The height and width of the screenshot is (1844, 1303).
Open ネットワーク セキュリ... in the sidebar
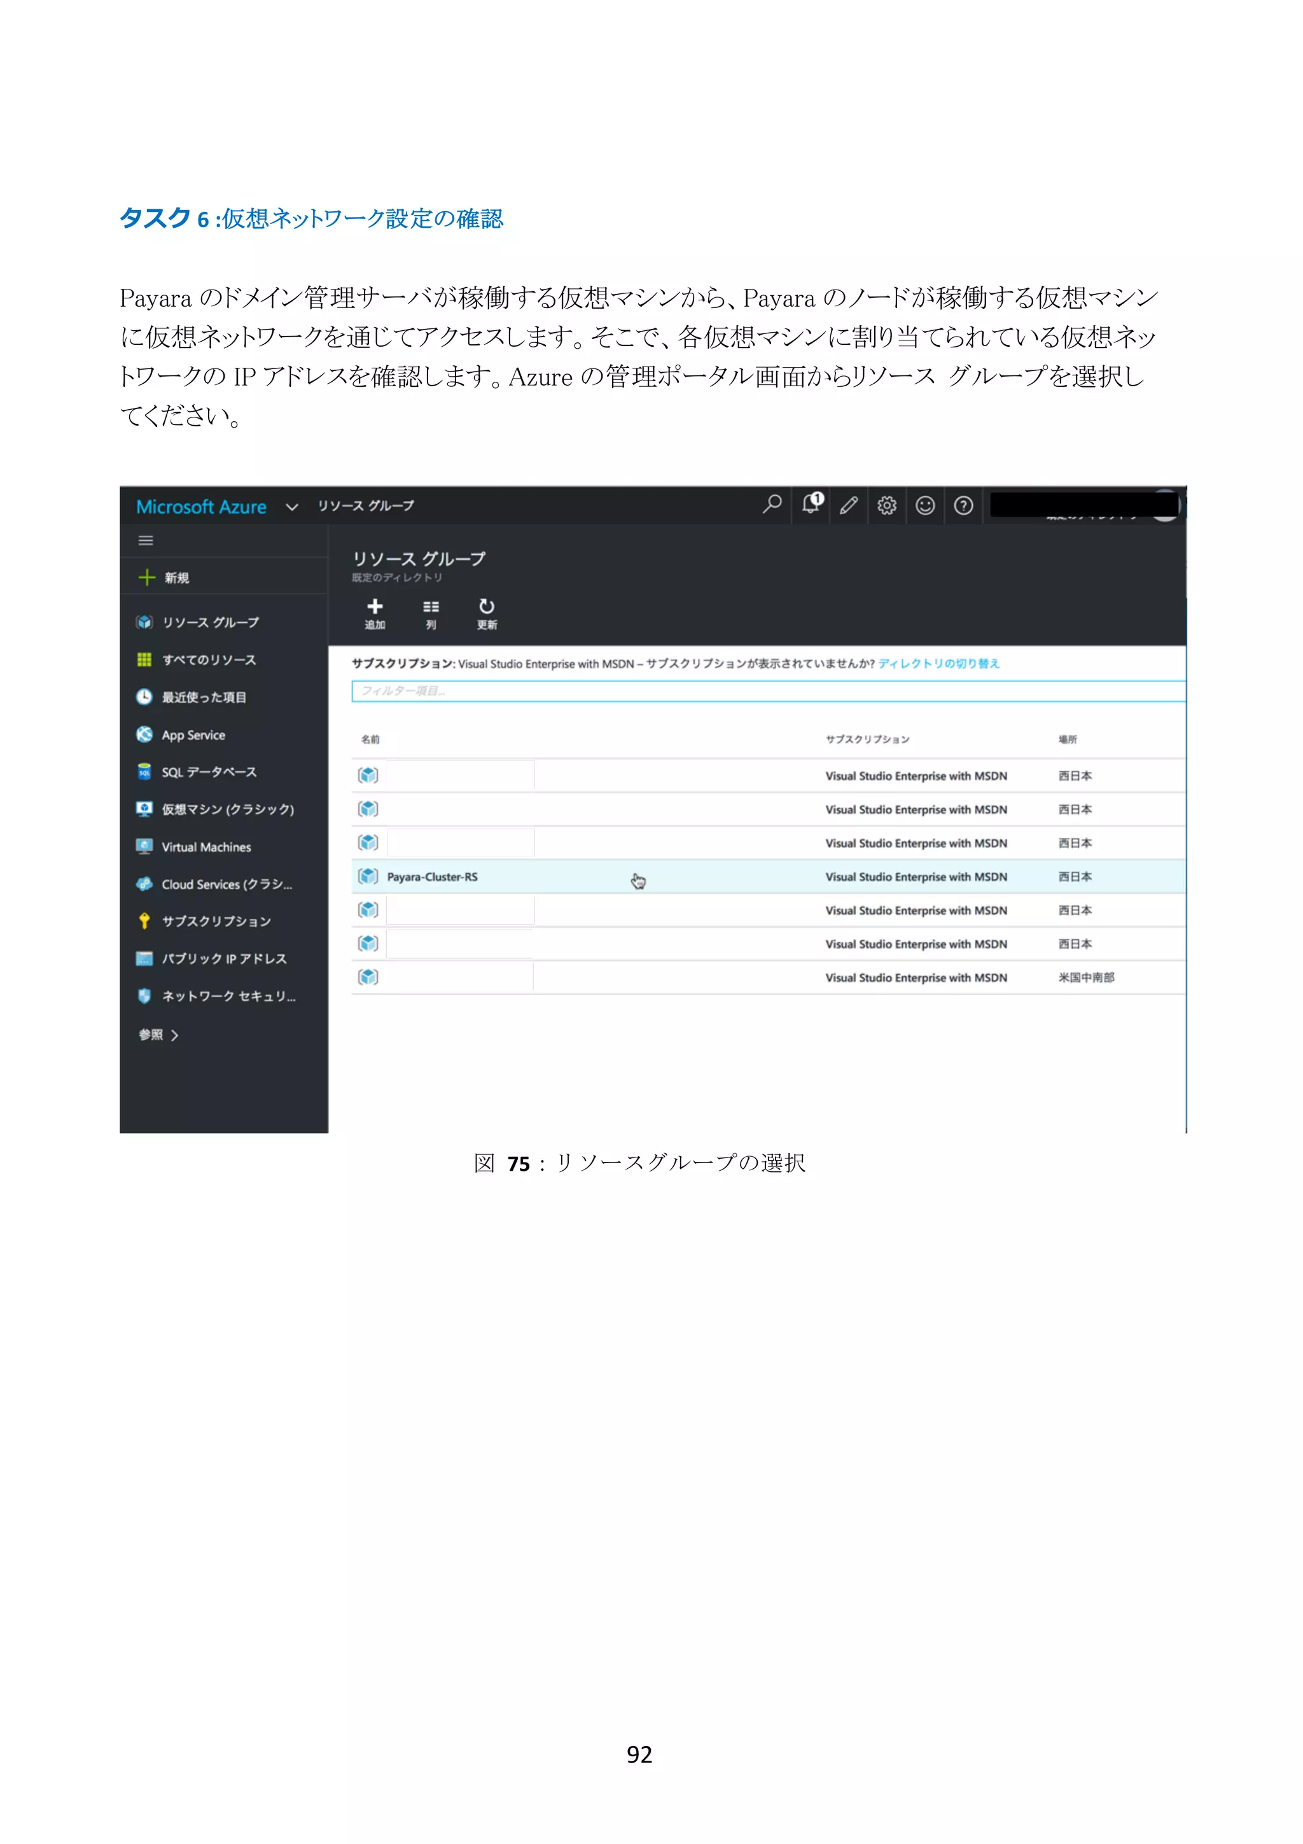coord(216,996)
